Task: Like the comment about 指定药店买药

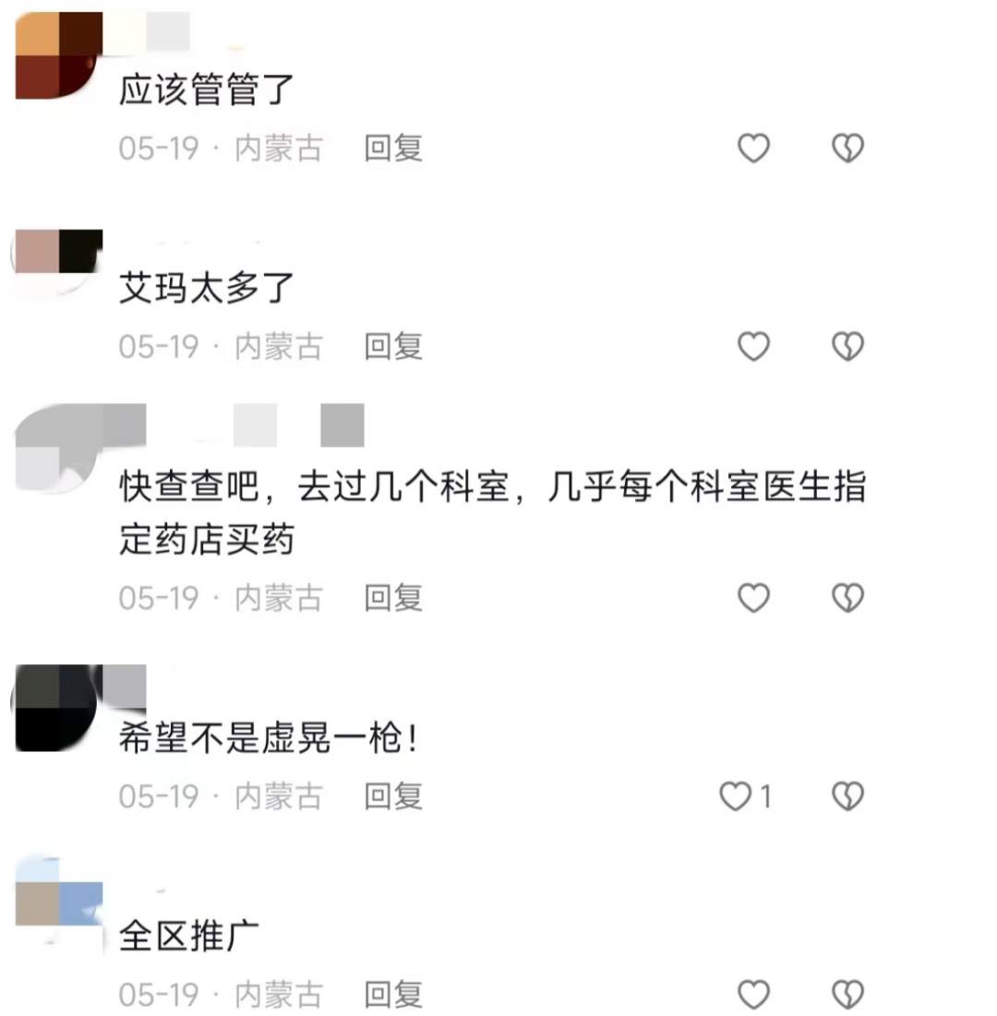Action: pos(753,597)
